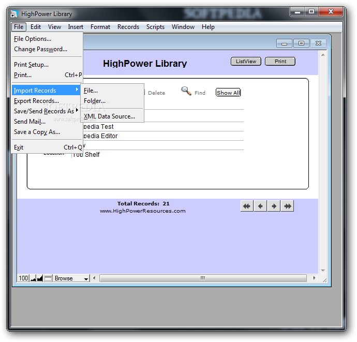Click the horizontal scrollbar thumb
Image resolution: width=357 pixels, height=342 pixels.
[x=203, y=278]
